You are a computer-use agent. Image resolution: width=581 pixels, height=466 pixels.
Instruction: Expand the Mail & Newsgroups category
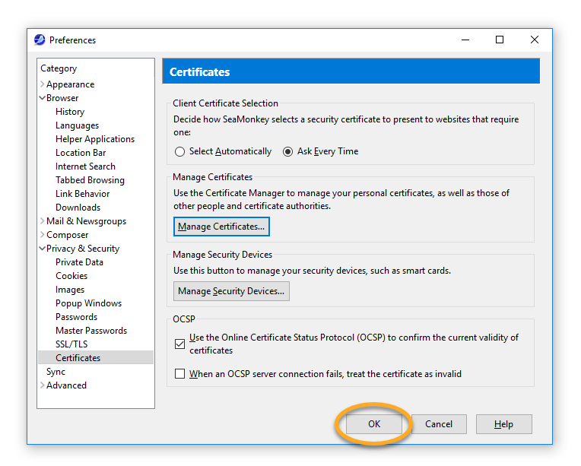pyautogui.click(x=43, y=220)
